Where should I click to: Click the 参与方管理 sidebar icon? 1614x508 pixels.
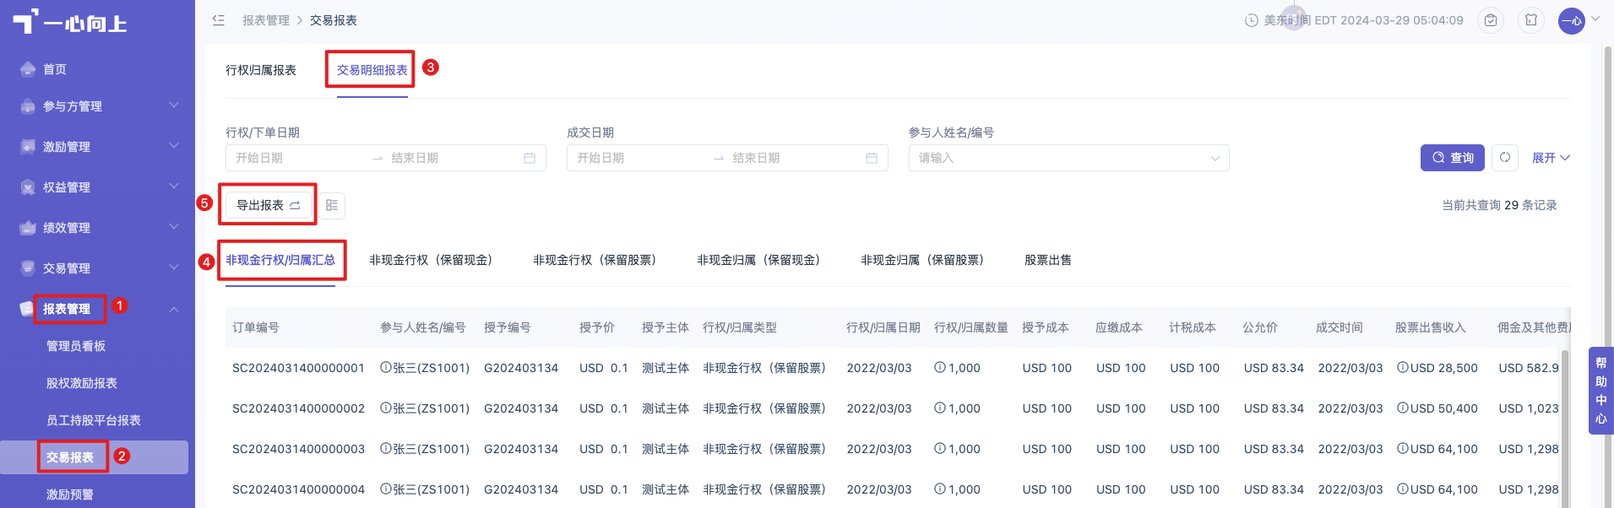pyautogui.click(x=28, y=106)
